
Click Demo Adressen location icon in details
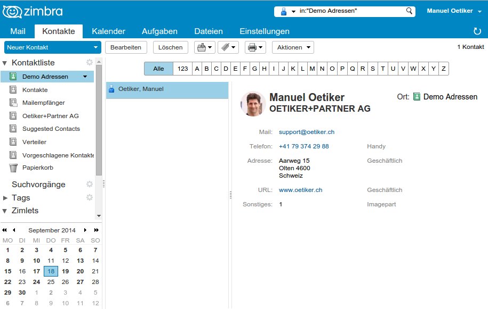click(x=417, y=97)
